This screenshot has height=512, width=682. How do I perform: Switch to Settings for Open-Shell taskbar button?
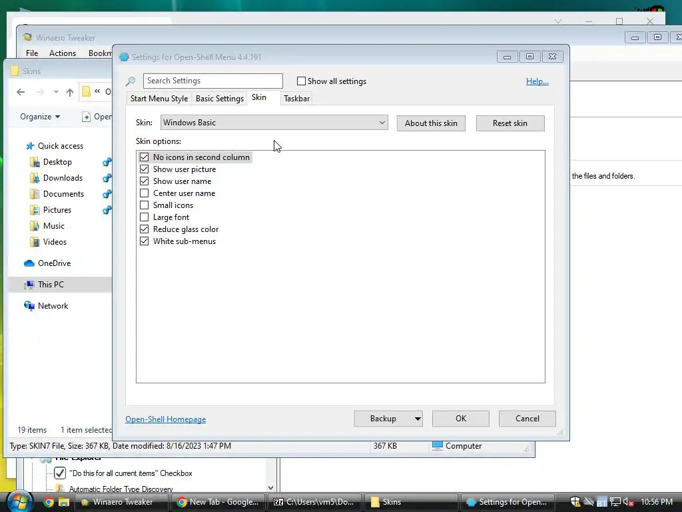click(507, 502)
